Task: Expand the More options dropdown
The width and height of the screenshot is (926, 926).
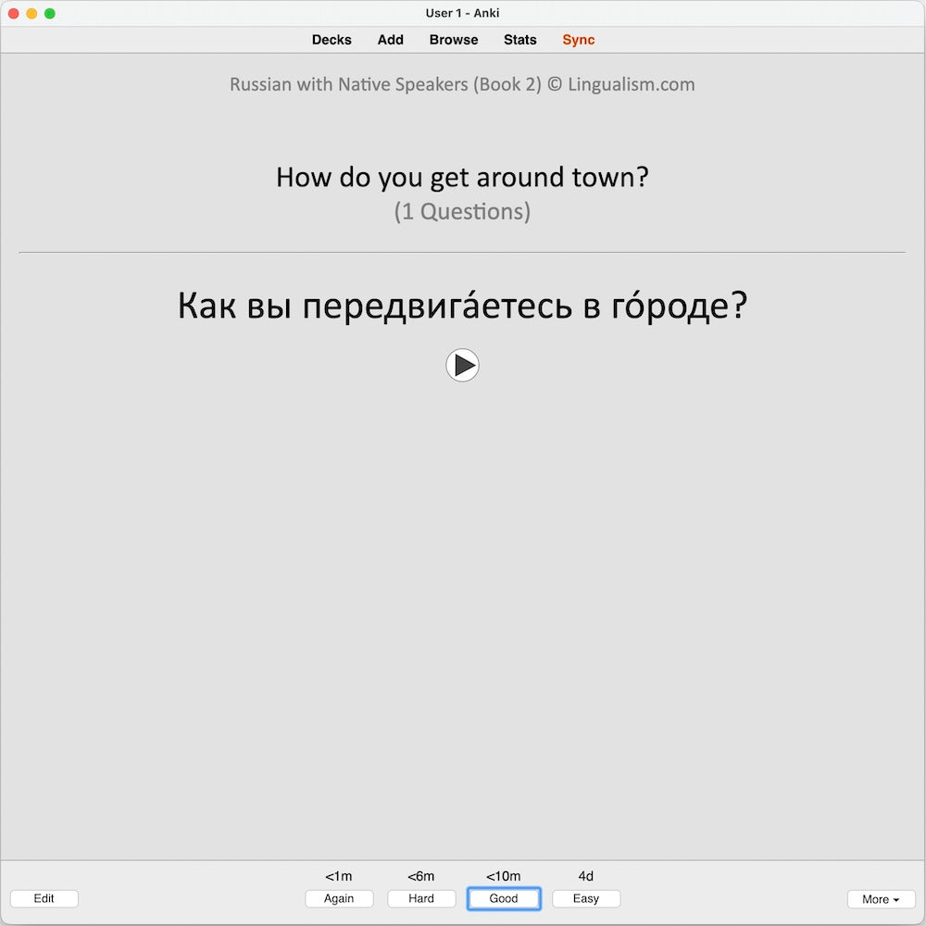Action: tap(881, 899)
